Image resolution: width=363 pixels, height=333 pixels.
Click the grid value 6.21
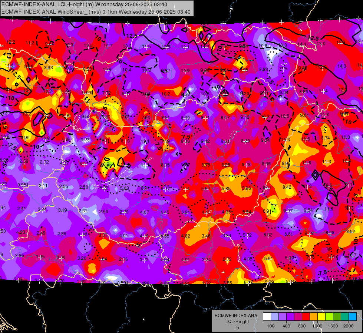click(x=185, y=212)
